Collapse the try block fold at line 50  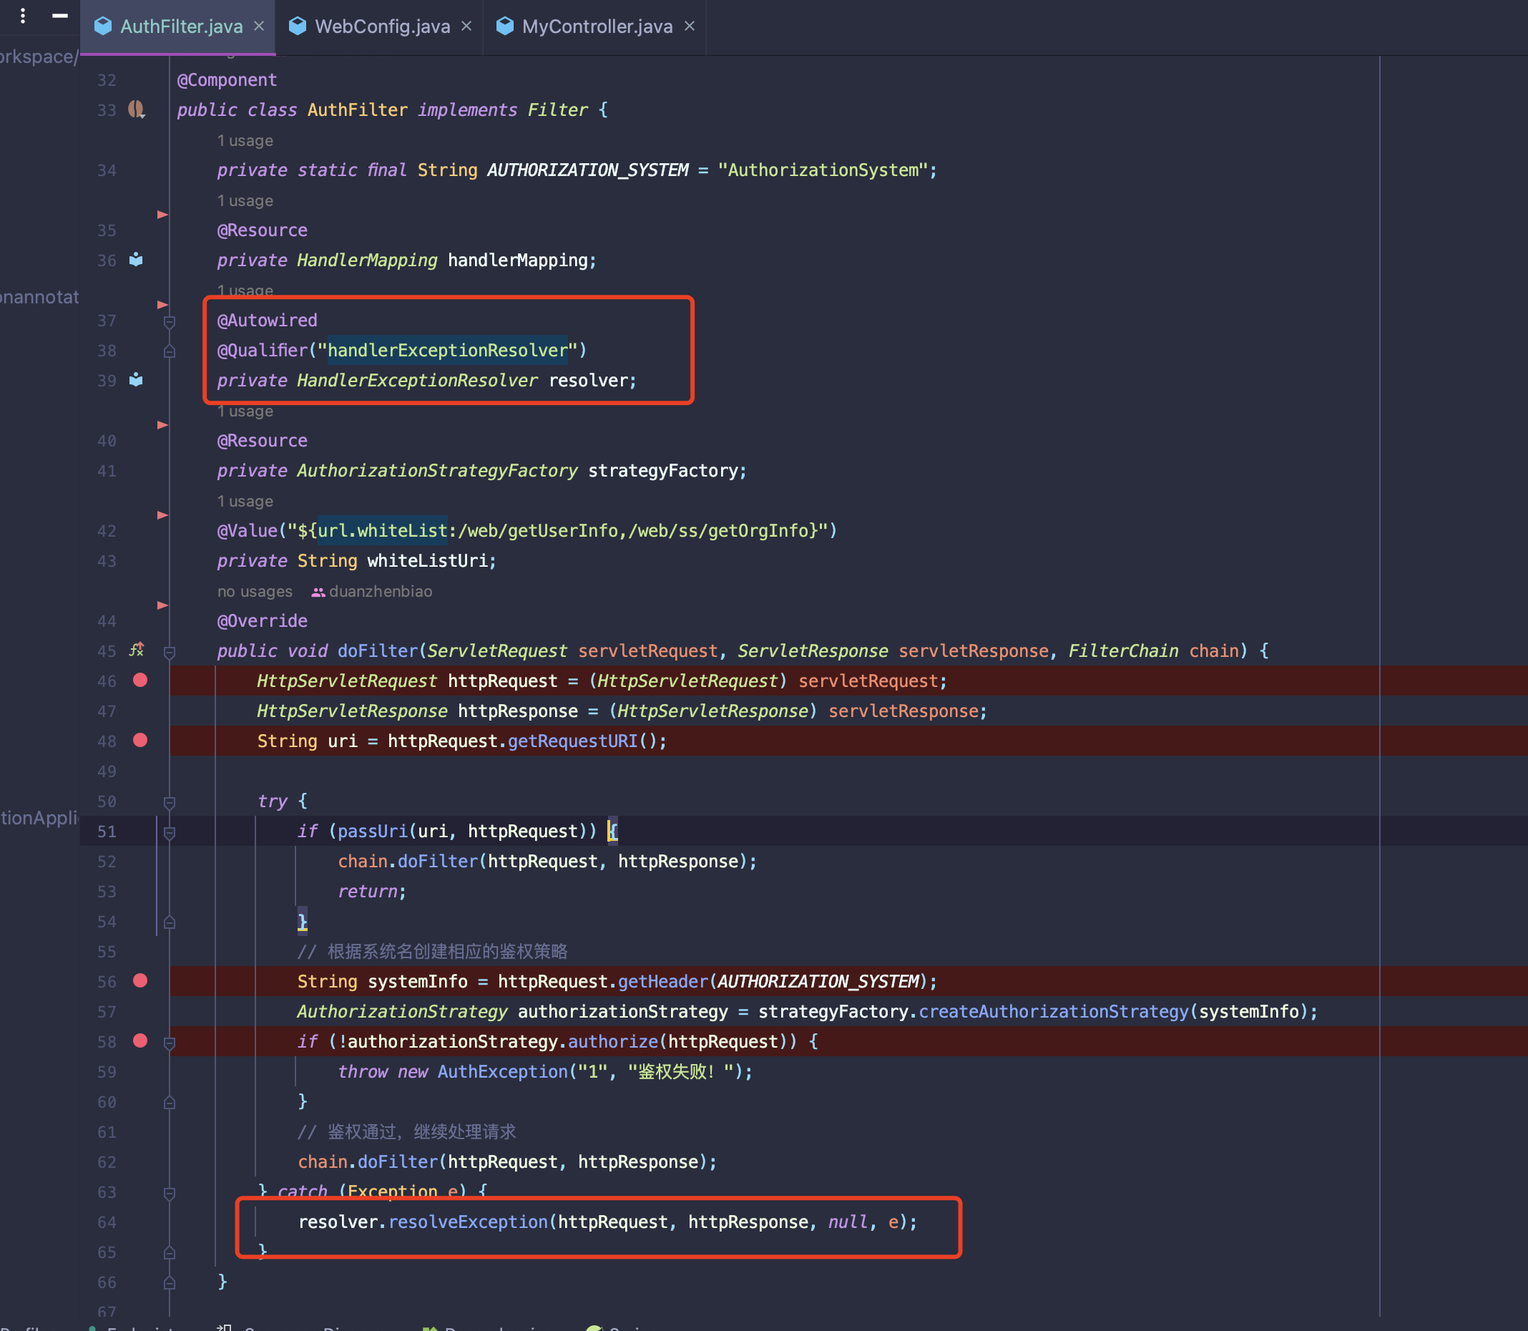pyautogui.click(x=170, y=802)
